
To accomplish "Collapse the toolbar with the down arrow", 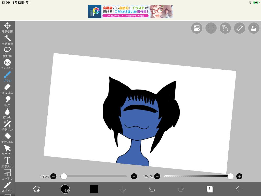I will (123, 189).
